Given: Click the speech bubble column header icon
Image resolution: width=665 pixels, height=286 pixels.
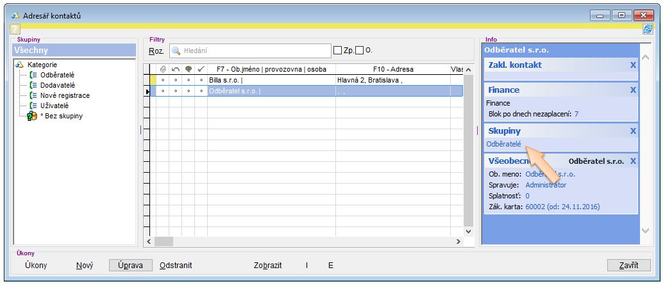Looking at the screenshot, I should [188, 69].
